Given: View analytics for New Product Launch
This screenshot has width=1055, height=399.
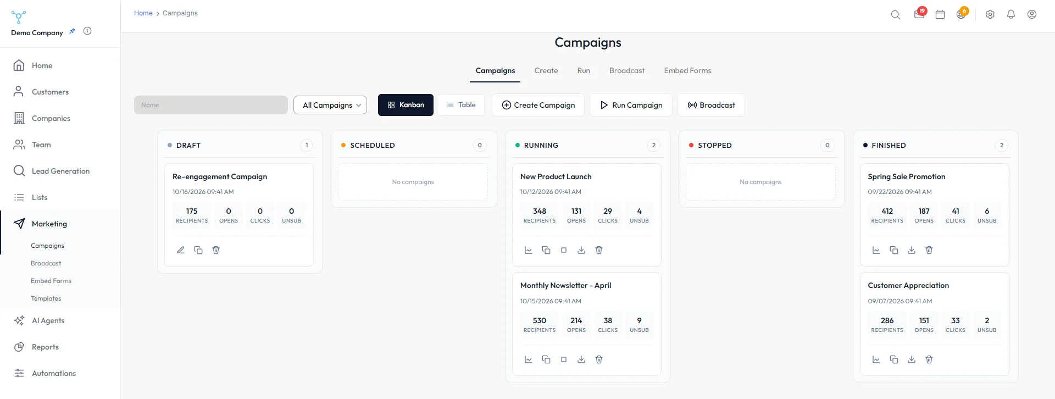Looking at the screenshot, I should pyautogui.click(x=529, y=250).
